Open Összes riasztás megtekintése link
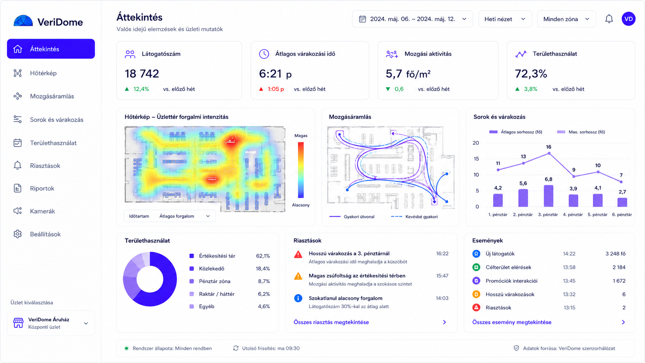 [x=331, y=322]
